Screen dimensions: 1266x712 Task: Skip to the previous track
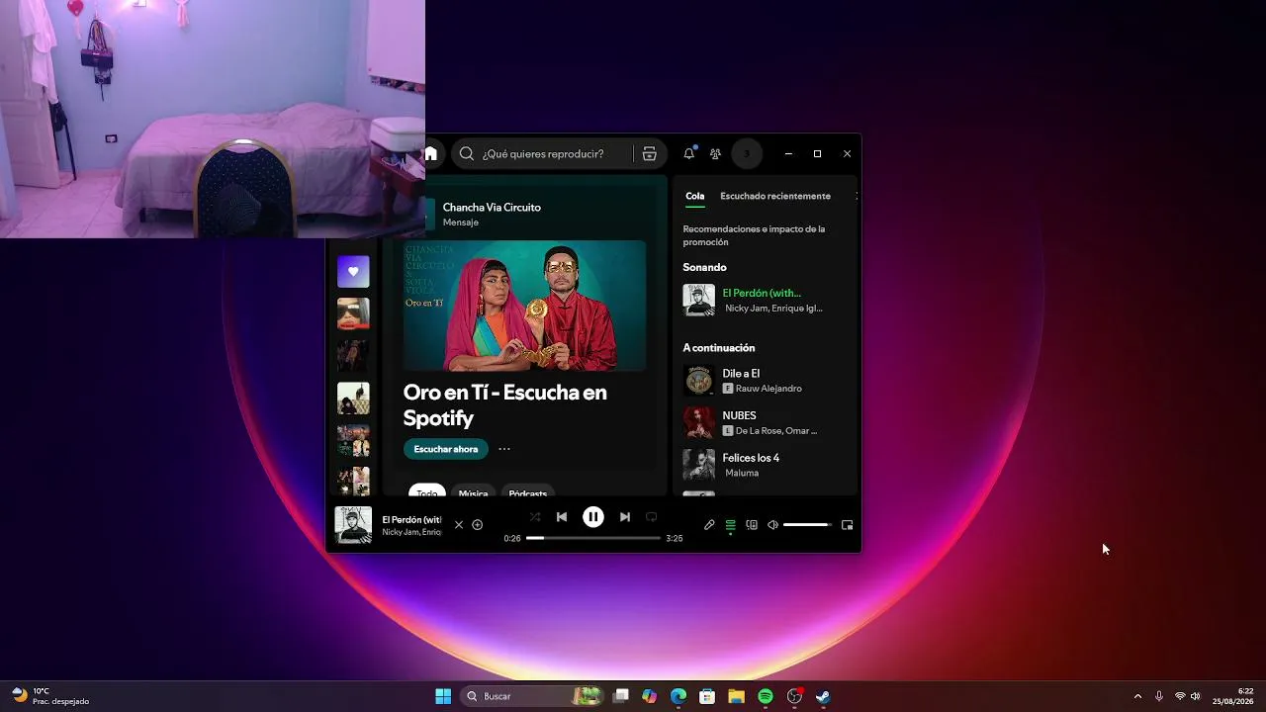tap(562, 516)
